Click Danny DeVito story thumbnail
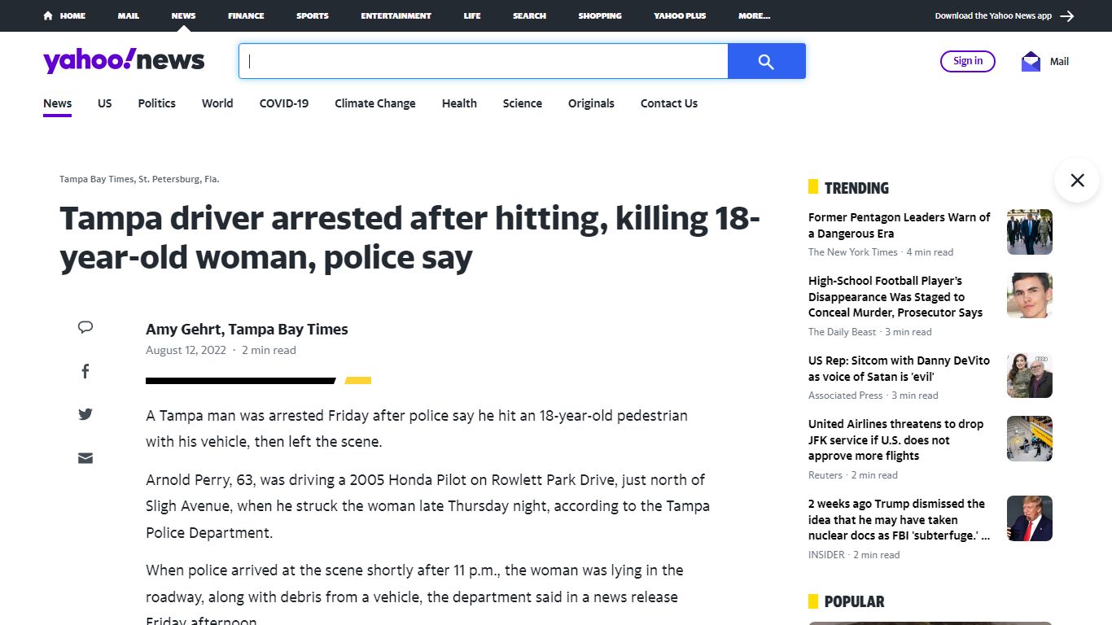This screenshot has width=1112, height=625. 1030,375
